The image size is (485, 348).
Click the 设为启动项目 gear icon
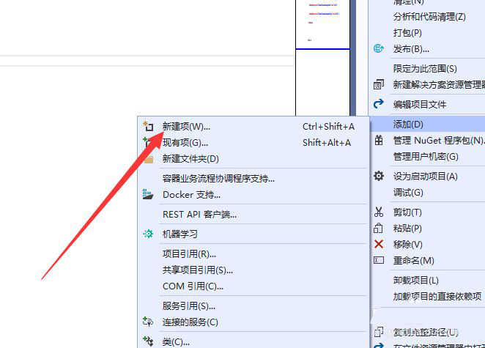pyautogui.click(x=379, y=176)
